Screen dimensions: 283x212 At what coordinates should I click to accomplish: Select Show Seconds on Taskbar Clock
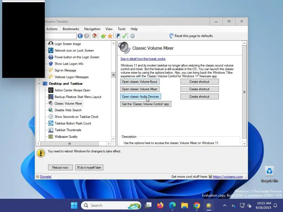pos(77,117)
